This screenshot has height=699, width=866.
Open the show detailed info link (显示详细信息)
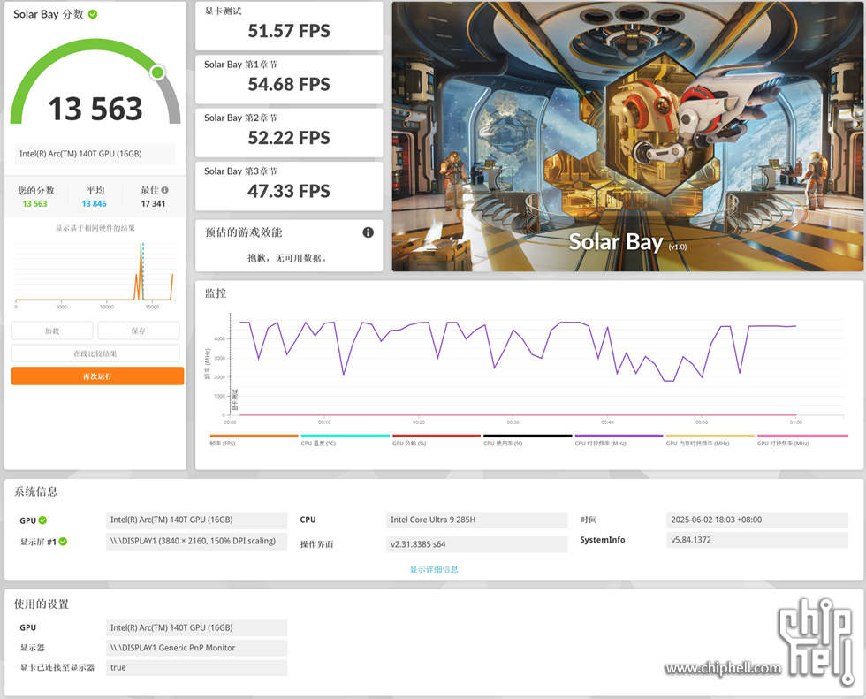pyautogui.click(x=434, y=569)
